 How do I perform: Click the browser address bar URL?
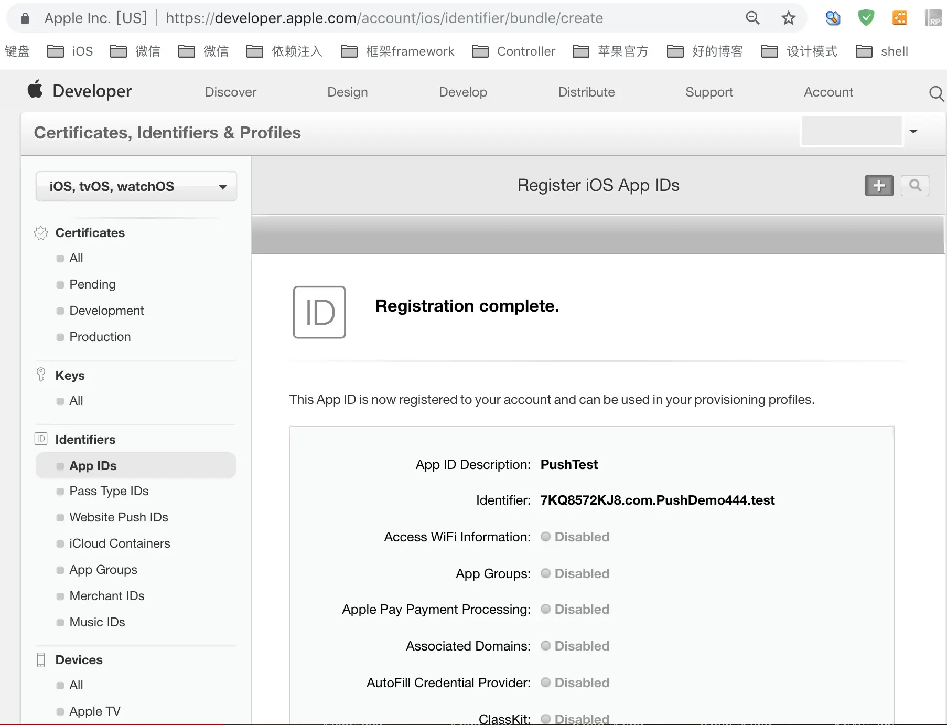[384, 18]
